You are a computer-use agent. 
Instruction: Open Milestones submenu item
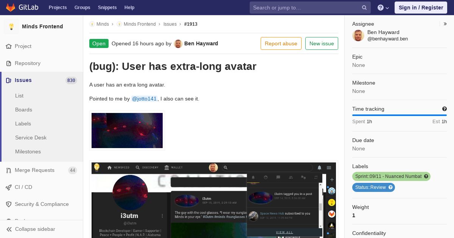(x=28, y=151)
